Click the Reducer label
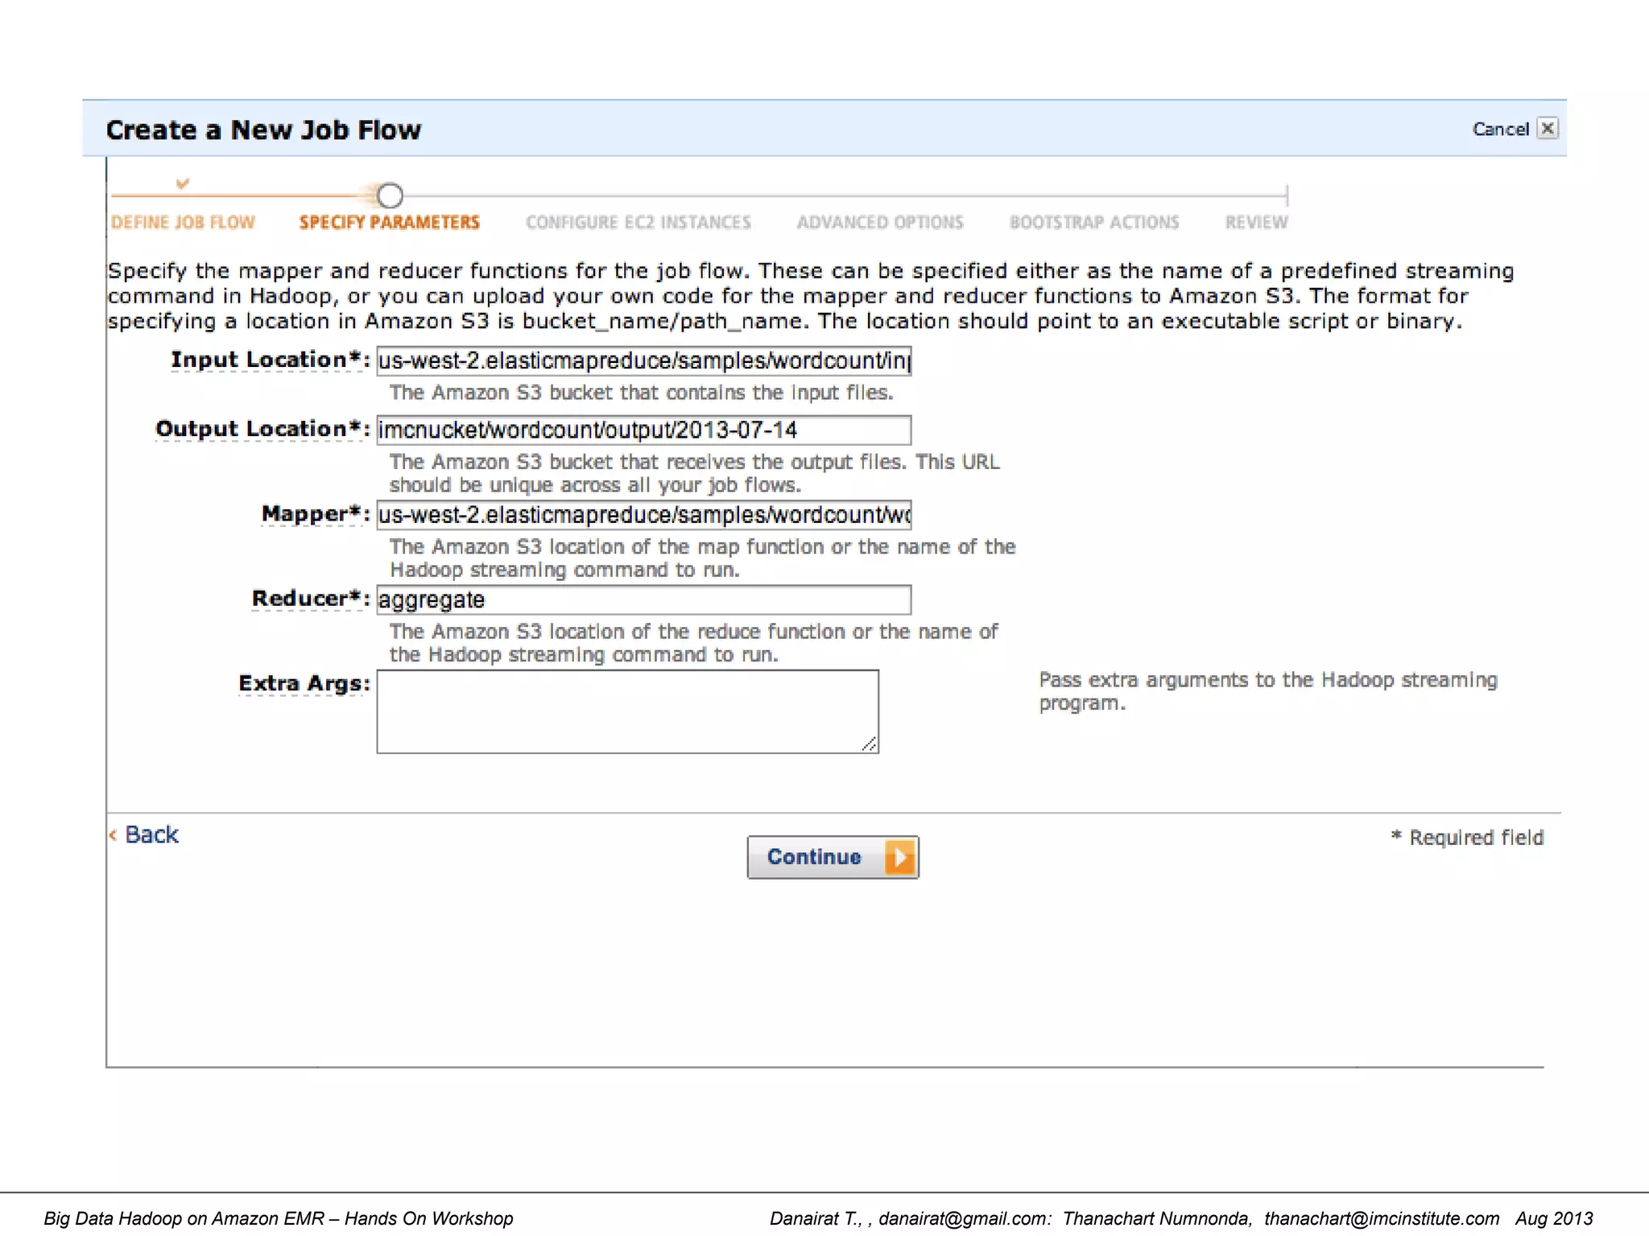The image size is (1649, 1236). 311,599
